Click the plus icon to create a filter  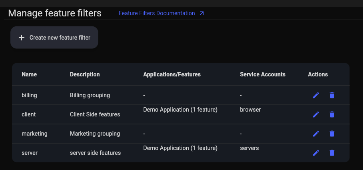pyautogui.click(x=22, y=38)
